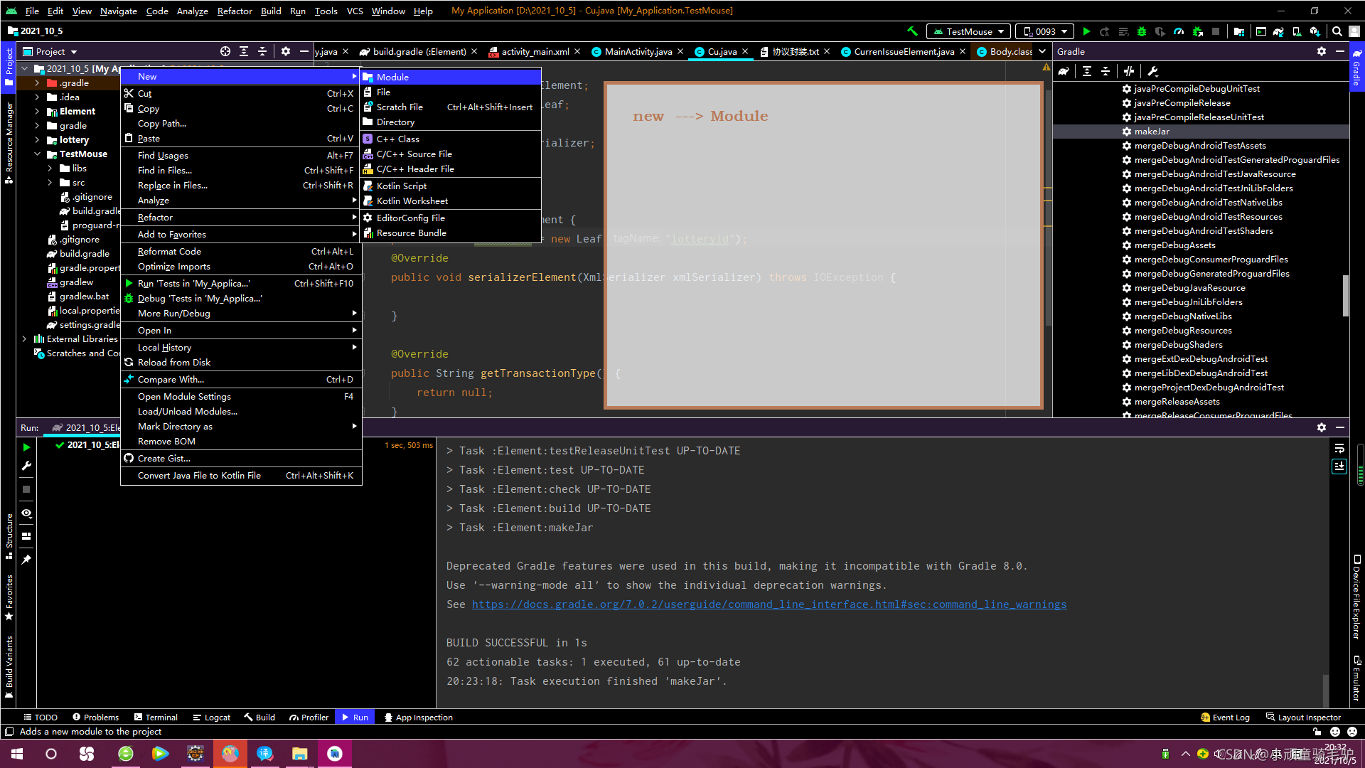The image size is (1365, 768).
Task: Click the Gradle elephant reload icon
Action: point(1064,71)
